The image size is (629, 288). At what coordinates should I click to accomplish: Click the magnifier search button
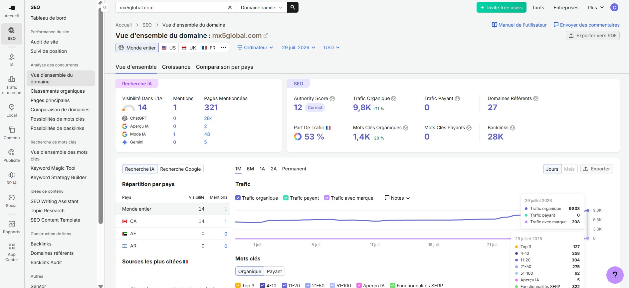(293, 7)
